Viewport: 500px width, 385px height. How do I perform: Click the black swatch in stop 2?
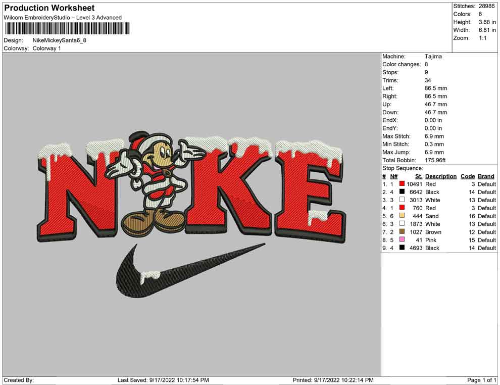[x=402, y=191]
